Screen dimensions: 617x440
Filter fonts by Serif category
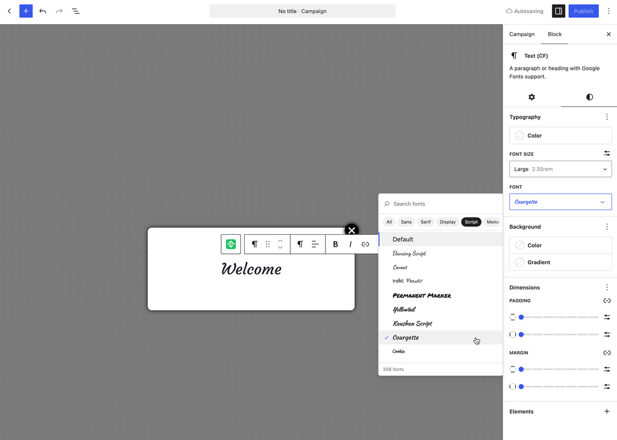tap(425, 222)
